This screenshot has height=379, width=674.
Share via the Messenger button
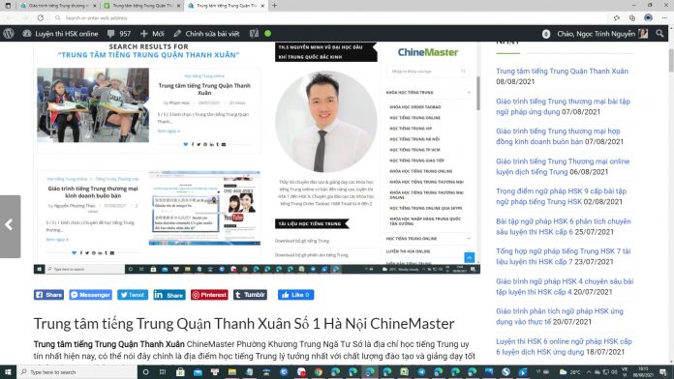tap(91, 295)
